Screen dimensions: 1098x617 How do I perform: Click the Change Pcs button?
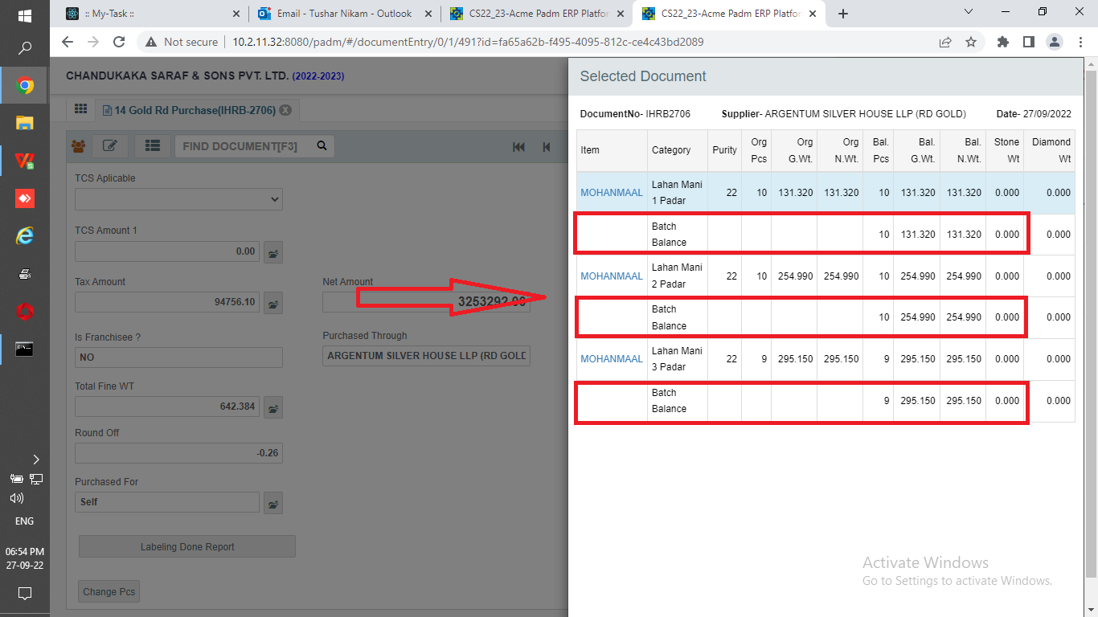point(109,592)
